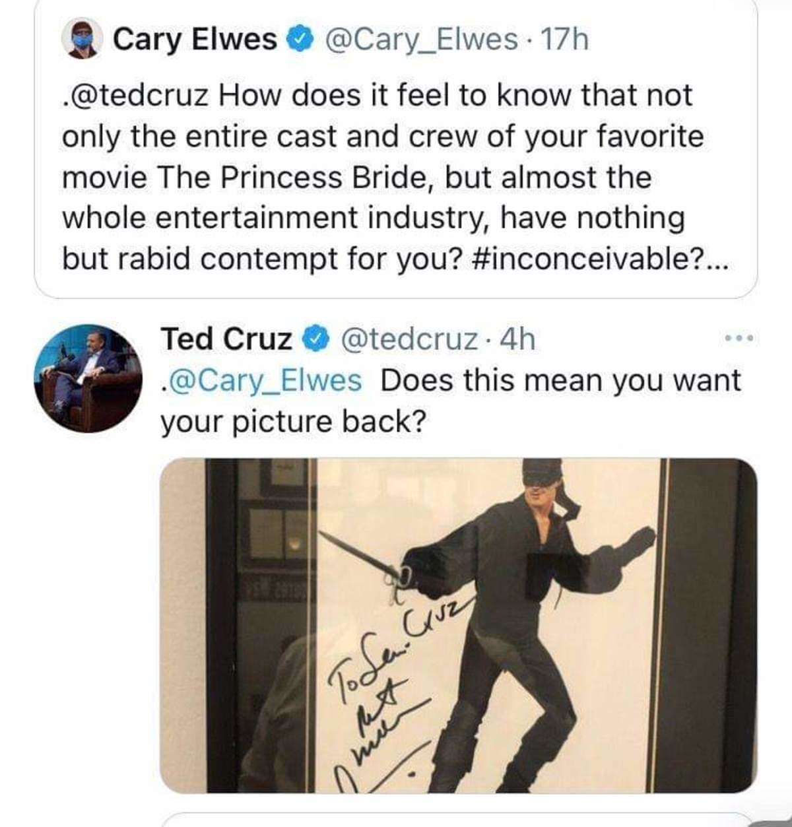Open the attached framed photo image
792x827 pixels.
pyautogui.click(x=459, y=625)
